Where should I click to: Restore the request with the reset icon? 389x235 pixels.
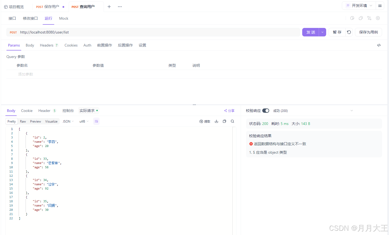[x=349, y=32]
